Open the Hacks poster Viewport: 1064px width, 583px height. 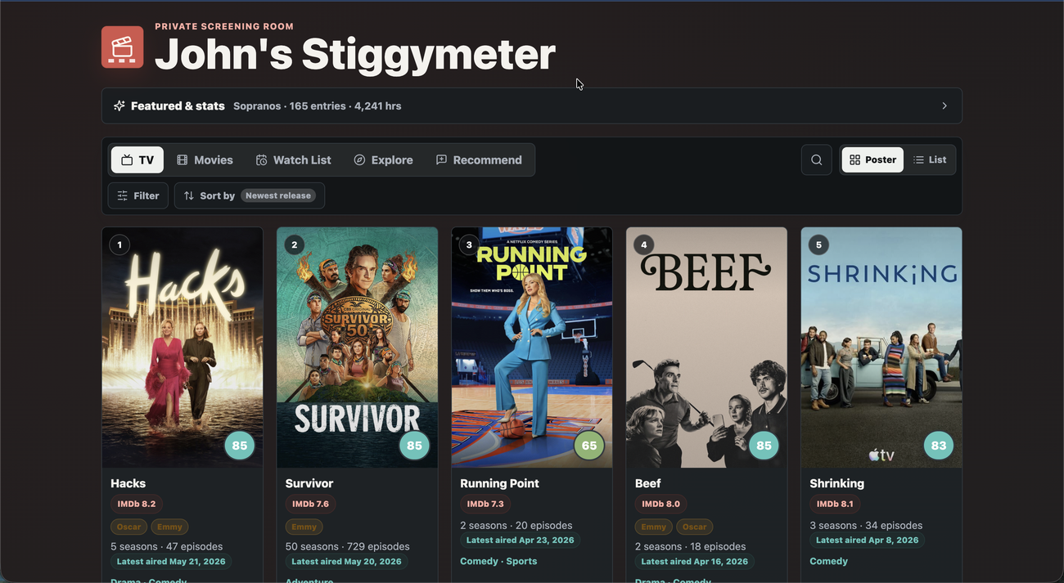coord(183,348)
